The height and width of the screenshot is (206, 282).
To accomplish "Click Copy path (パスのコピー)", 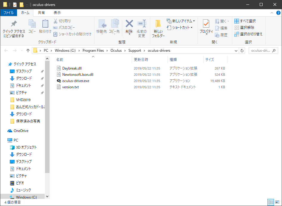I will tap(64, 28).
